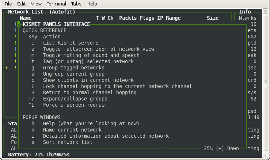Open the Help menu
Viewport: 270px width, 160px height.
click(92, 4)
